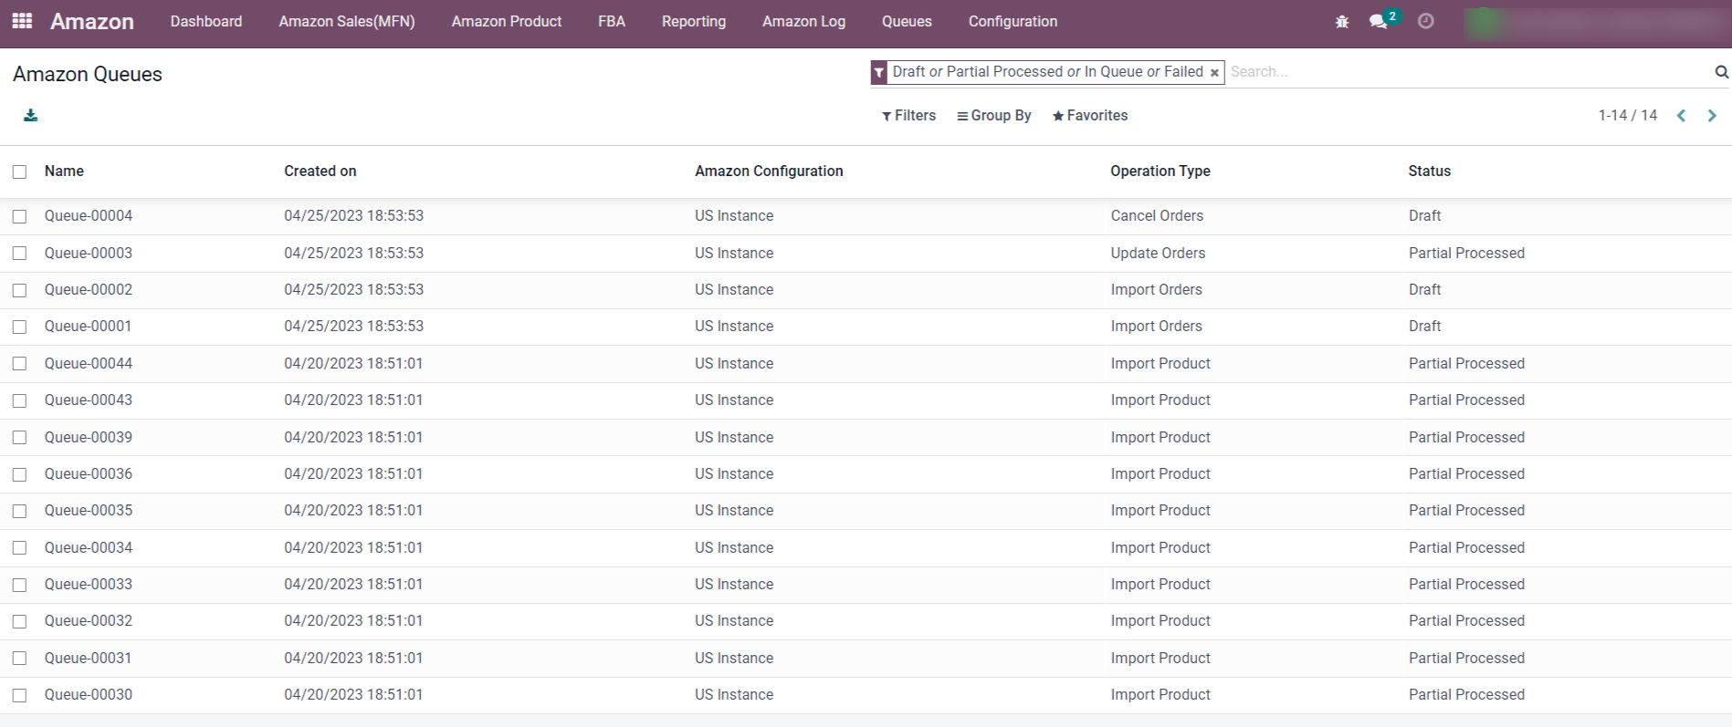Click Partial Processed status of Queue-00036

coord(1466,474)
